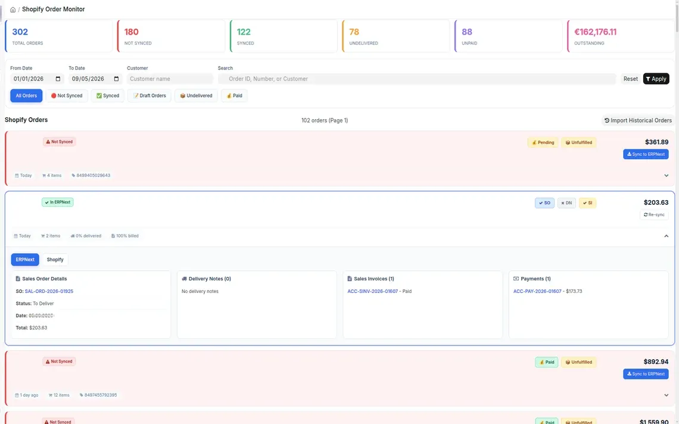Click the '4 items' cart label
679x424 pixels.
(x=52, y=176)
